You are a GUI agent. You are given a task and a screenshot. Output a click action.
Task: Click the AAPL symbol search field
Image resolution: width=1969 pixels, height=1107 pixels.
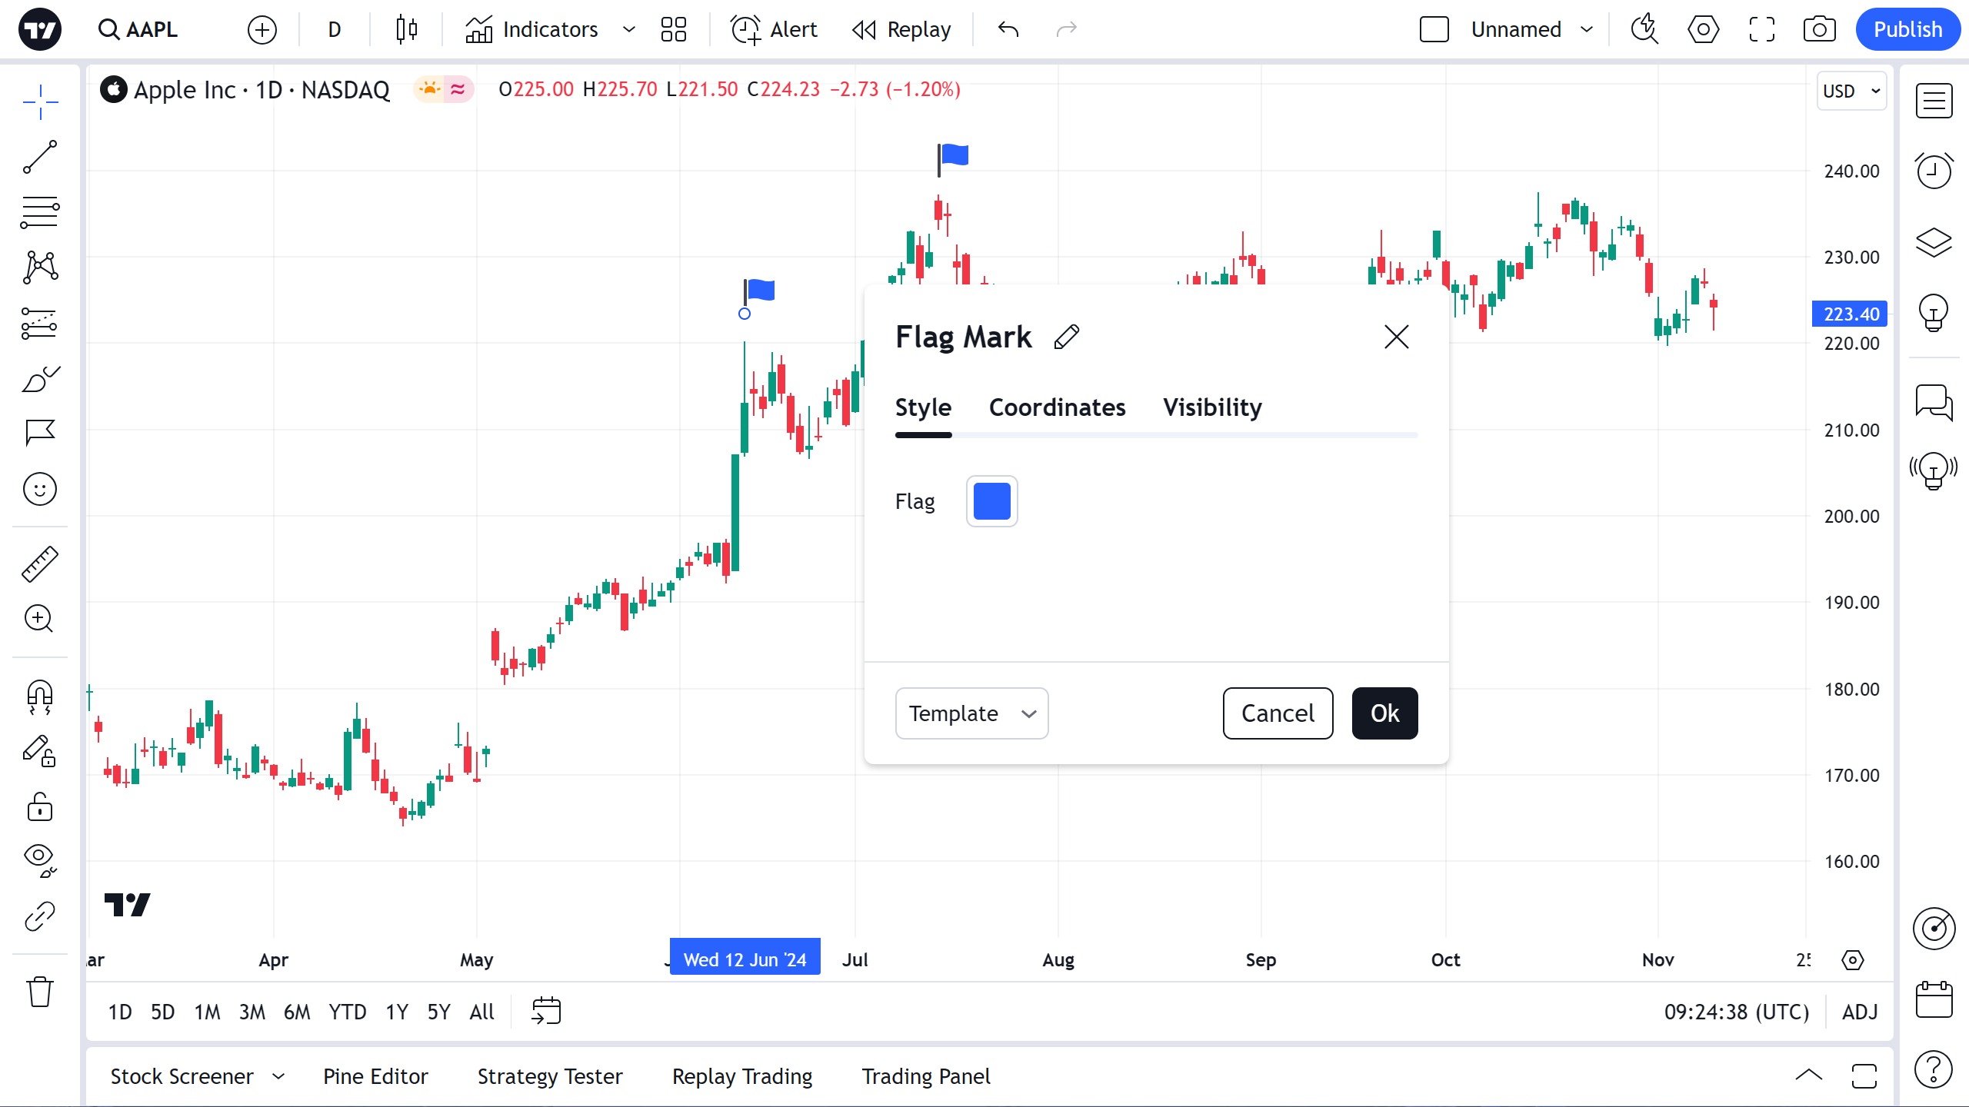(140, 29)
